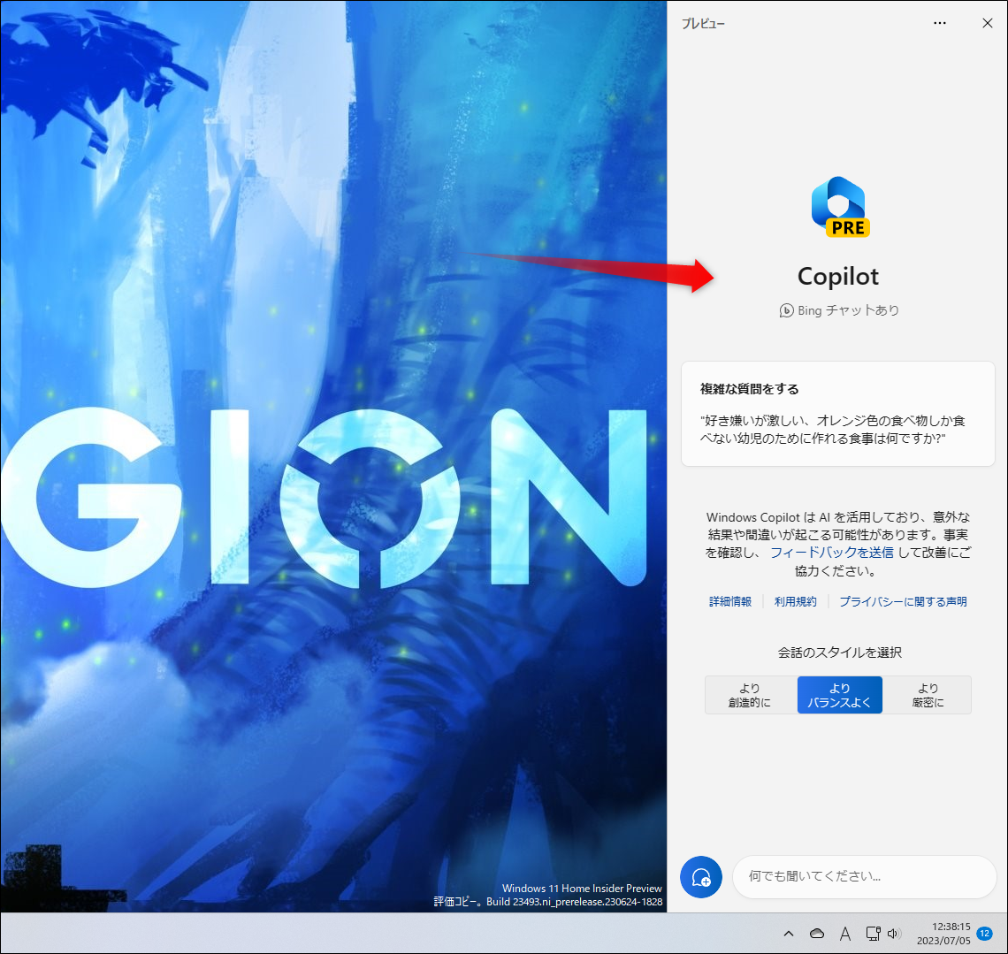1008x954 pixels.
Task: Expand the taskbar hidden icons chevron
Action: [x=789, y=934]
